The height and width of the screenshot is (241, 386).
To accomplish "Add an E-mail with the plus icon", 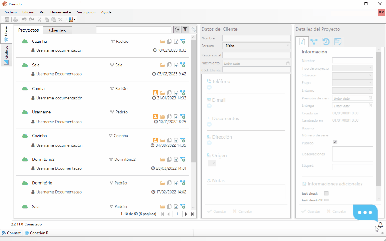I will (209, 106).
